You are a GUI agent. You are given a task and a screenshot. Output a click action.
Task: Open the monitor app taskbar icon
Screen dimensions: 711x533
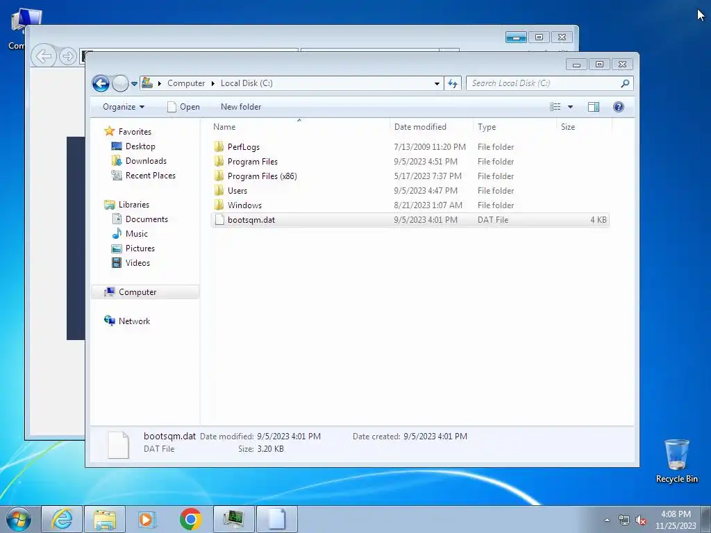(233, 519)
